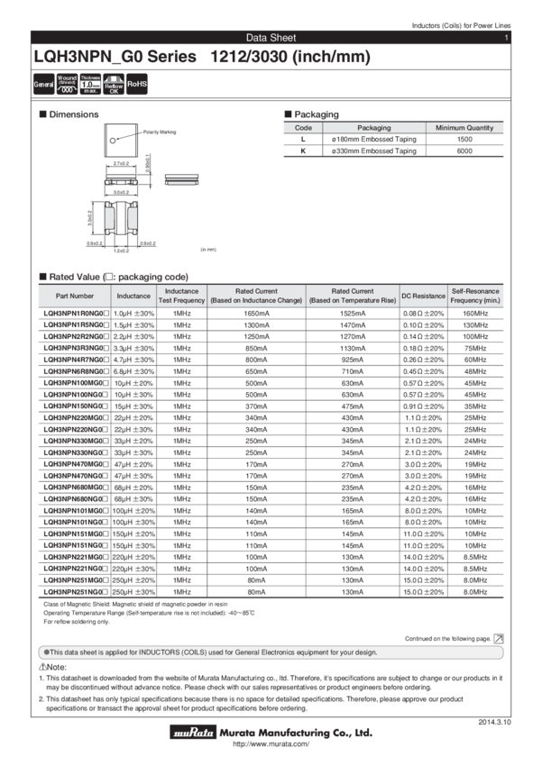The width and height of the screenshot is (542, 766).
Task: Click the side-view drawing on the right
Action: point(182,179)
